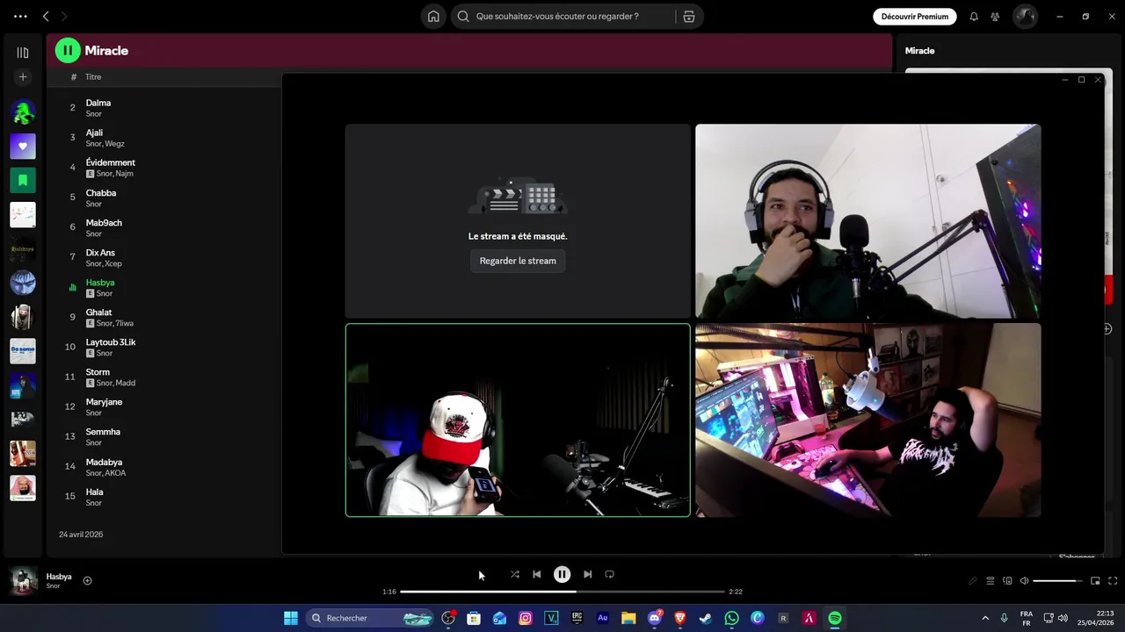Open notifications bell icon
The height and width of the screenshot is (632, 1125).
(974, 17)
